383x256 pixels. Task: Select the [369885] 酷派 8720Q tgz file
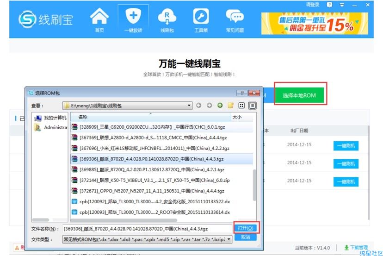162,169
